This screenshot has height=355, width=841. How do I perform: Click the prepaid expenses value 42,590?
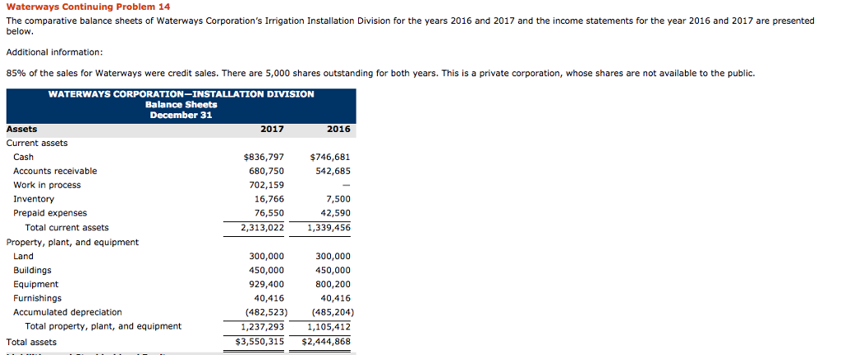pyautogui.click(x=335, y=212)
